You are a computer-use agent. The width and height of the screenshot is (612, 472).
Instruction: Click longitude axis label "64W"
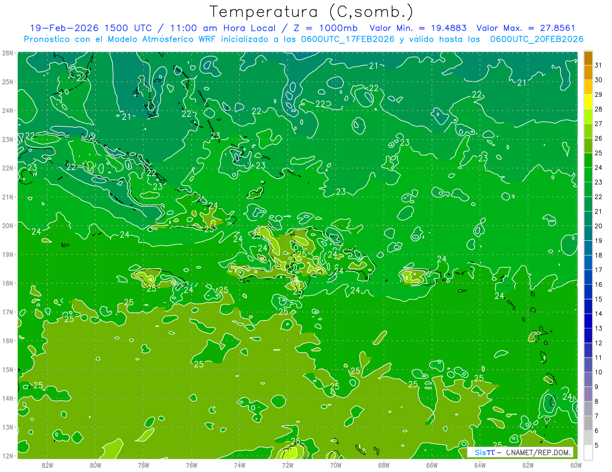[480, 464]
